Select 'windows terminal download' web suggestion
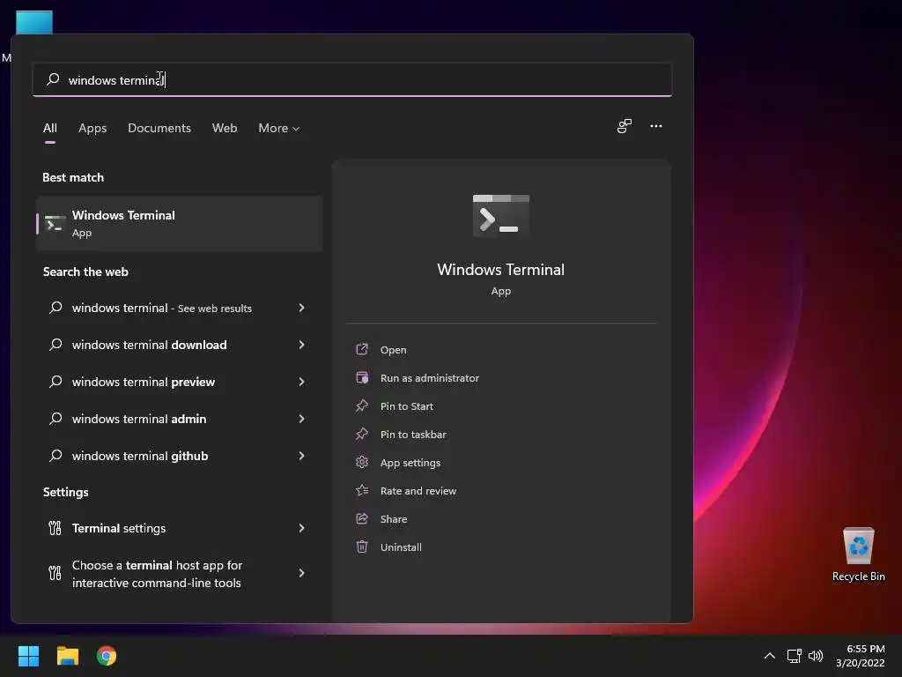The width and height of the screenshot is (902, 677). tap(179, 345)
